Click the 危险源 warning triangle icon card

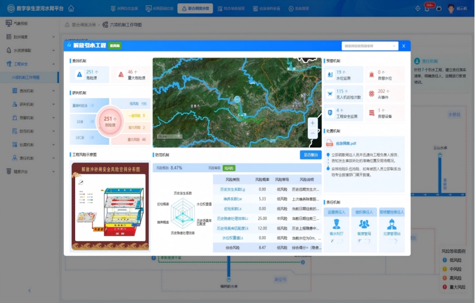pos(79,75)
